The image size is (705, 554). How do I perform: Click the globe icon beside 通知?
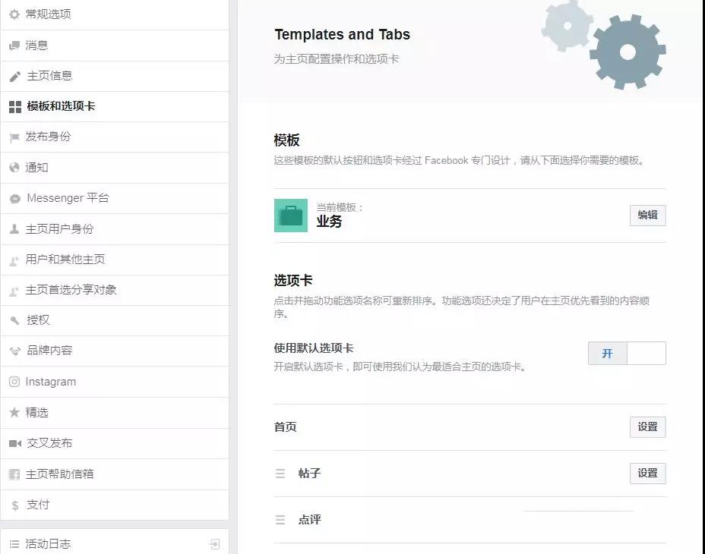pyautogui.click(x=14, y=168)
